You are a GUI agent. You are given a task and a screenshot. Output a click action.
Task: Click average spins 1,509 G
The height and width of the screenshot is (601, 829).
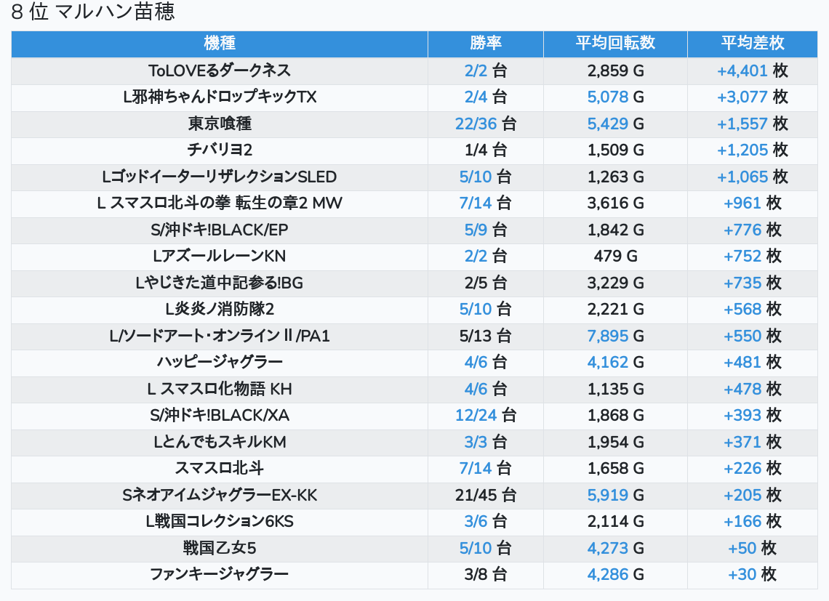pos(615,150)
